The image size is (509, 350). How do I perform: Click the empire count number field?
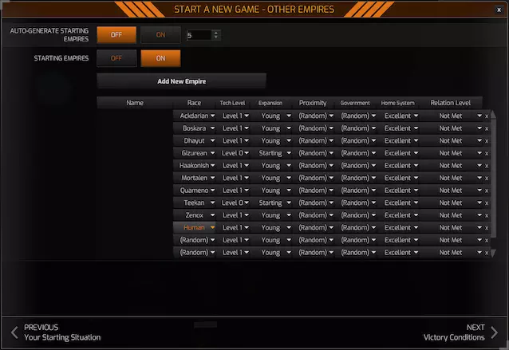point(199,35)
